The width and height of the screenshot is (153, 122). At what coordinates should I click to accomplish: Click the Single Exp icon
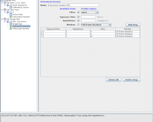click(11, 24)
